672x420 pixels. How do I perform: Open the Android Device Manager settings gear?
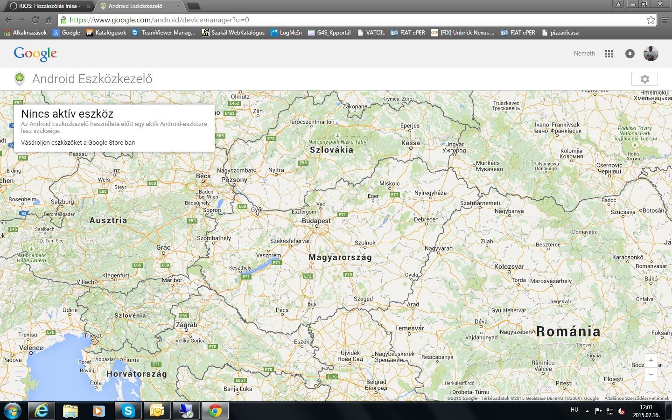644,79
